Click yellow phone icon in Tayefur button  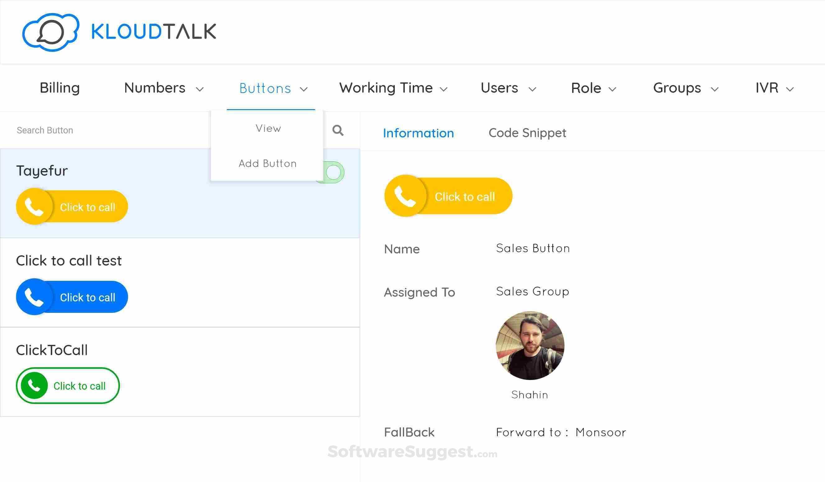tap(35, 206)
